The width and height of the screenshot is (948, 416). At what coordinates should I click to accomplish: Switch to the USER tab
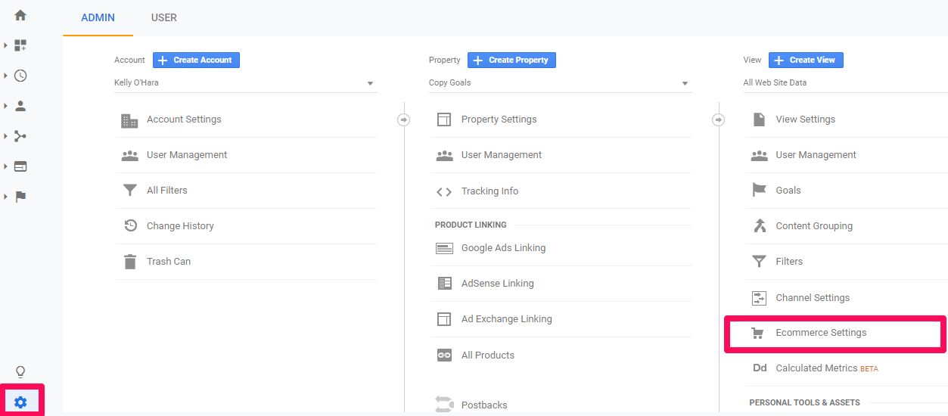[x=163, y=17]
